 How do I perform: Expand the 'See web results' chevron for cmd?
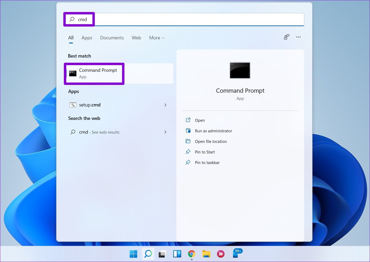tap(165, 132)
